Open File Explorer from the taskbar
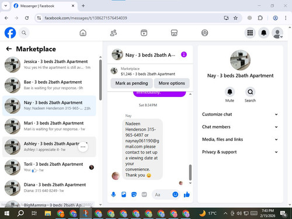 tap(48, 213)
